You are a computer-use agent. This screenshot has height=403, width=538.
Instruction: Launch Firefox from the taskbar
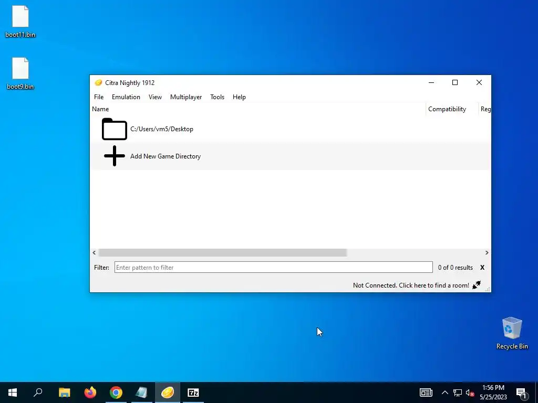point(90,393)
